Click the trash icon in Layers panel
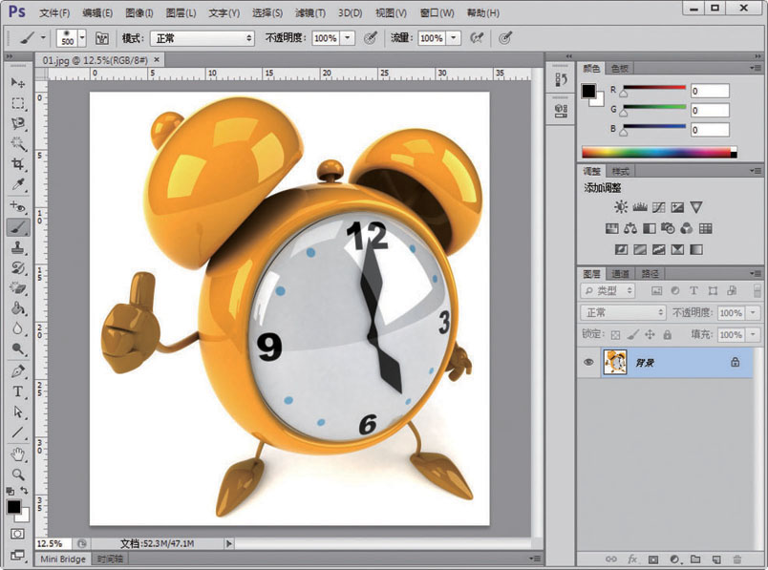The image size is (768, 570). click(736, 559)
